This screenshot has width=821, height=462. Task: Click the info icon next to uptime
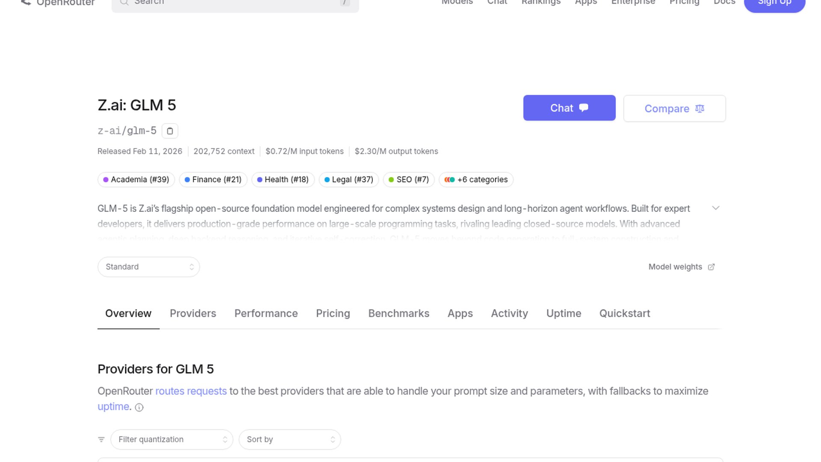139,407
